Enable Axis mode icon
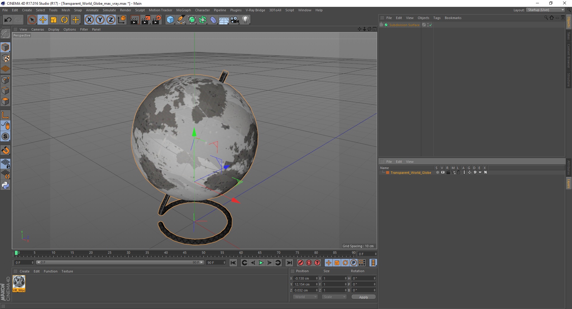Image resolution: width=572 pixels, height=309 pixels. click(x=5, y=115)
